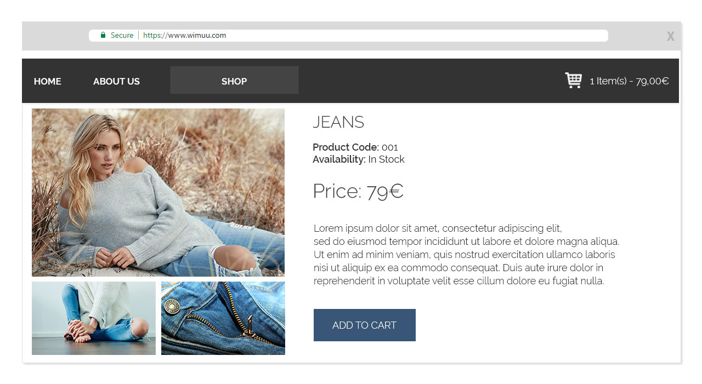This screenshot has height=384, width=702.
Task: Click the JEANS product title
Action: click(338, 122)
